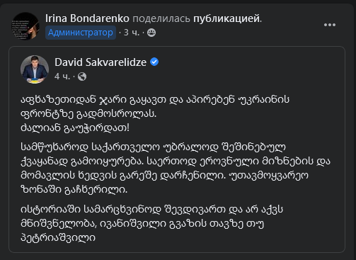Open David Sakvarelidze's profile photo

coord(35,69)
